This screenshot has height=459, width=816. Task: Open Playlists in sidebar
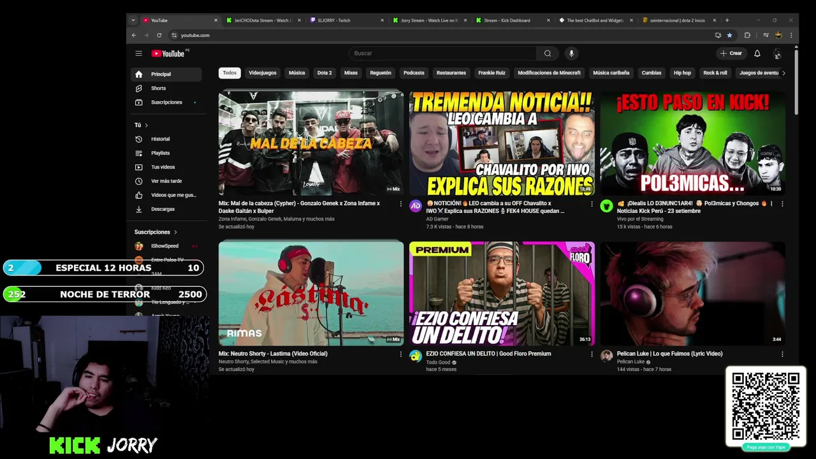(x=166, y=153)
